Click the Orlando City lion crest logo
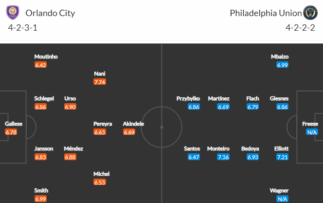Screen dimensions: 323x203 coord(13,13)
